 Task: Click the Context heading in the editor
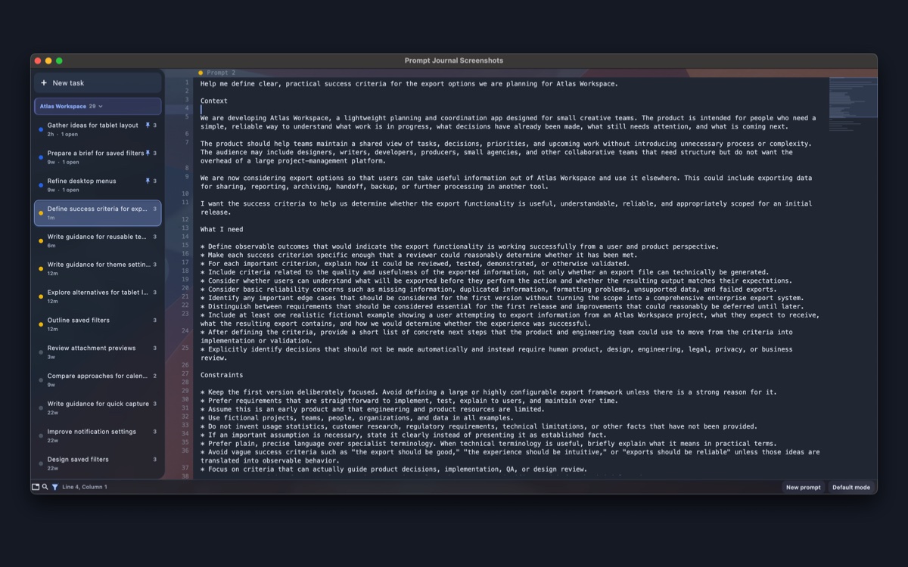pos(214,101)
